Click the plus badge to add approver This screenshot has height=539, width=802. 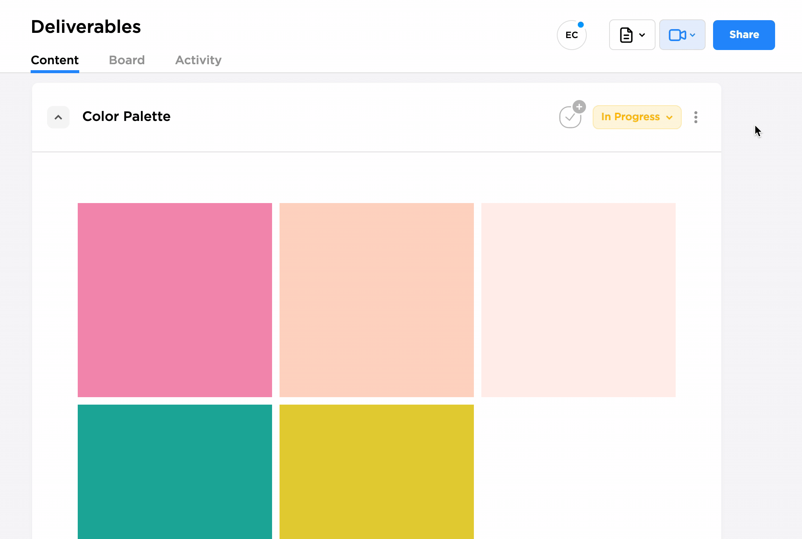click(x=579, y=107)
